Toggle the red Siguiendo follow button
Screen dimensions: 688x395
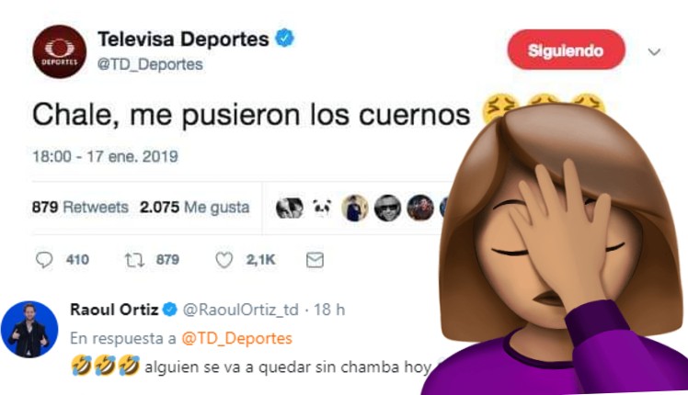pos(566,50)
